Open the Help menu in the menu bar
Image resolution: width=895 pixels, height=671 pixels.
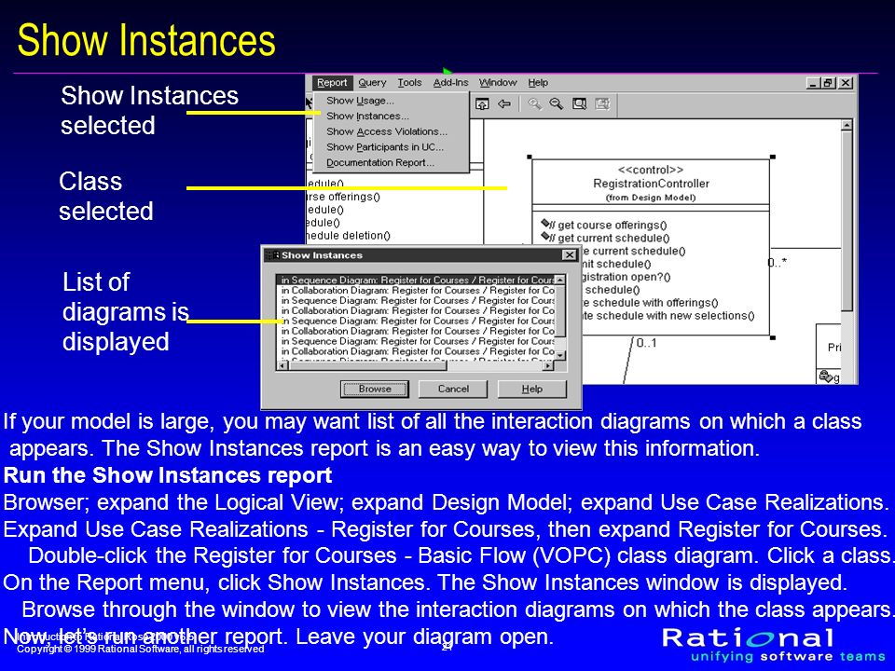pyautogui.click(x=538, y=83)
